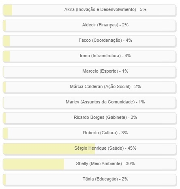Click Marcelo (Esporte) 1% bar
The height and width of the screenshot is (189, 180).
click(x=90, y=72)
